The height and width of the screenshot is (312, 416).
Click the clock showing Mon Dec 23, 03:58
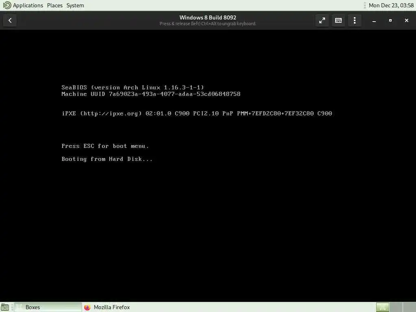(x=391, y=5)
